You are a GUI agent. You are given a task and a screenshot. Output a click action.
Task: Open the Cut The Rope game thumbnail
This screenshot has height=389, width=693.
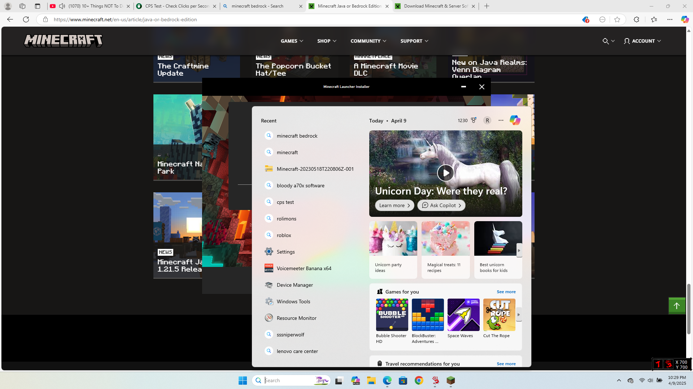[499, 315]
